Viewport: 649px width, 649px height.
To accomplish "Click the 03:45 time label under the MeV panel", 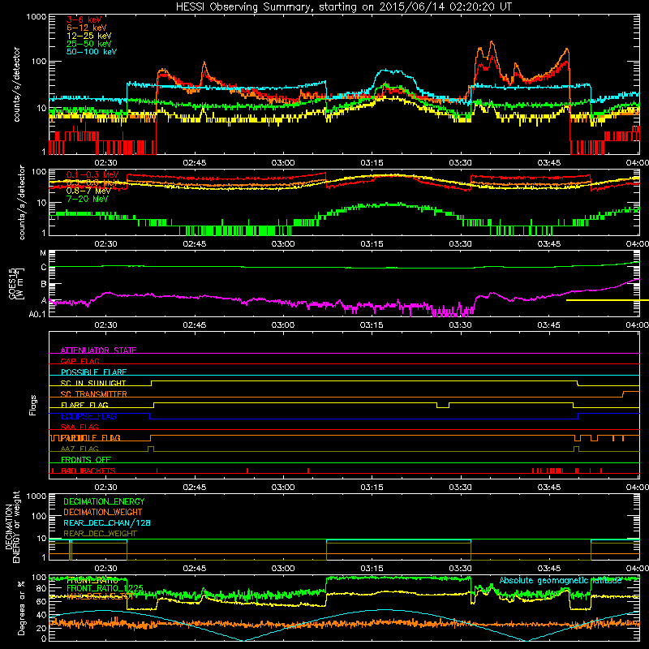I will [x=549, y=244].
